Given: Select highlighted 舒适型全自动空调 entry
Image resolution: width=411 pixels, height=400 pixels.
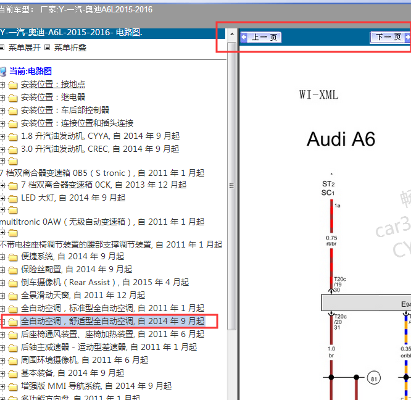Looking at the screenshot, I should click(113, 321).
